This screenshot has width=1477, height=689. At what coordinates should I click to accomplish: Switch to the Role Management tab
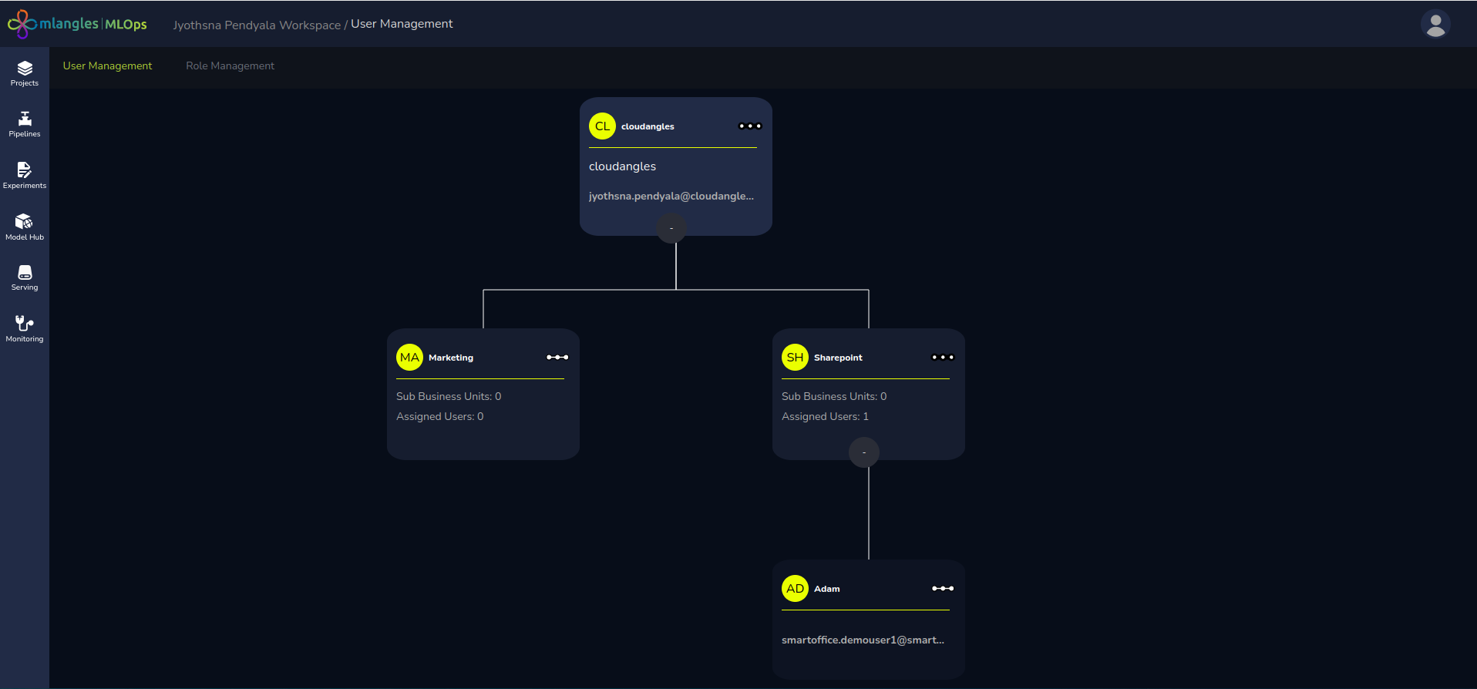[230, 66]
